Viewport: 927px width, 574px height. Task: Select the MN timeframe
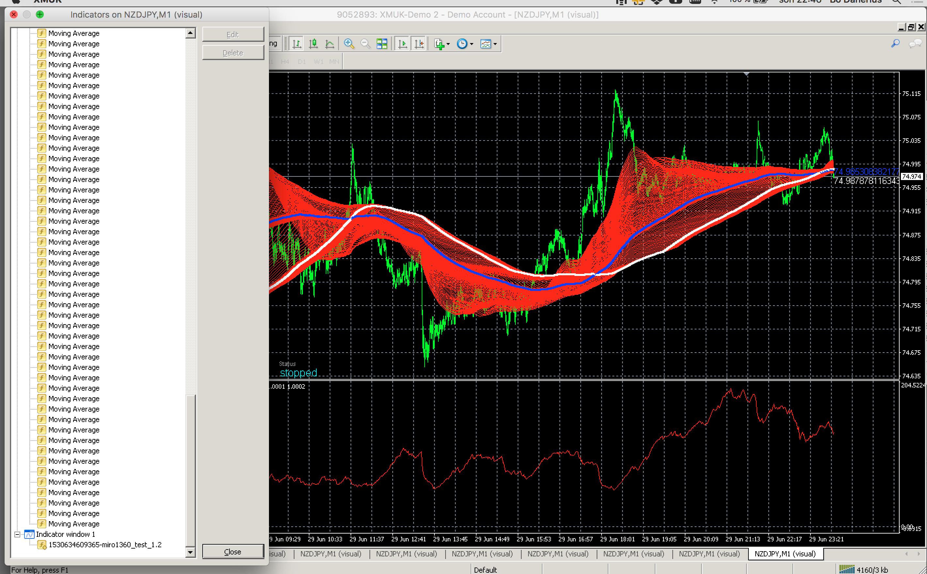click(x=334, y=62)
